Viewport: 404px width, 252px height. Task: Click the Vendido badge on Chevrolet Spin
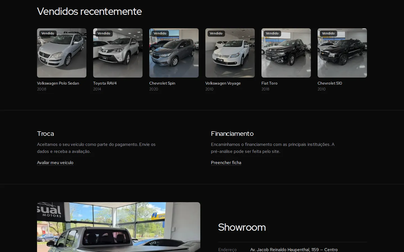pos(160,33)
